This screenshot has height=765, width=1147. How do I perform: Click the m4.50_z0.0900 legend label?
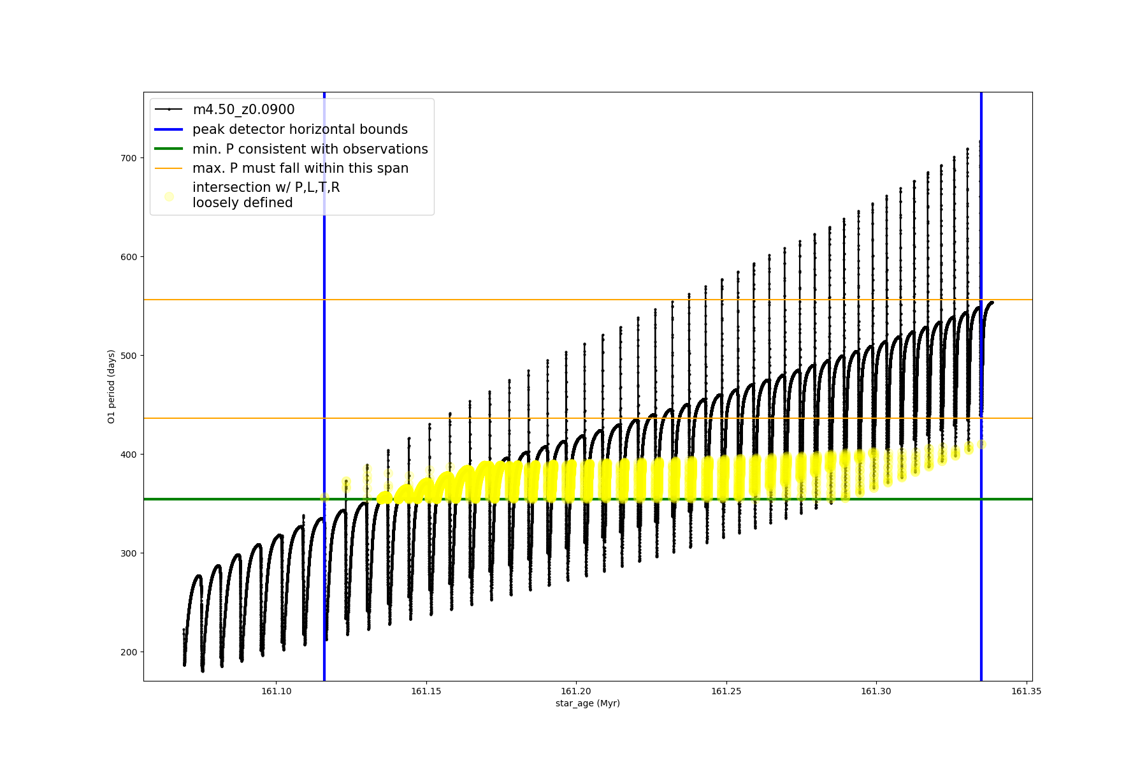(243, 110)
